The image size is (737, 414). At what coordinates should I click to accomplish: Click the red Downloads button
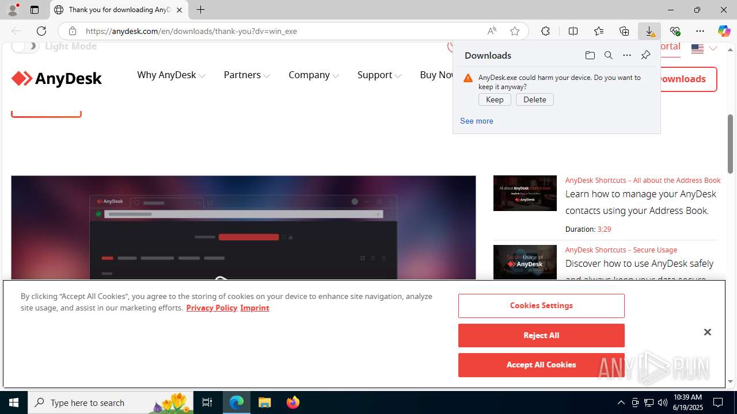pyautogui.click(x=688, y=79)
